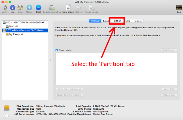Click the Resize Image toolbar icon
Viewport: 183px width, 120px height.
(x=91, y=8)
